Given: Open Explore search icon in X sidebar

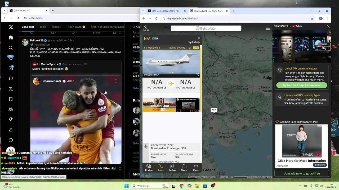Looking at the screenshot, I should (11, 48).
